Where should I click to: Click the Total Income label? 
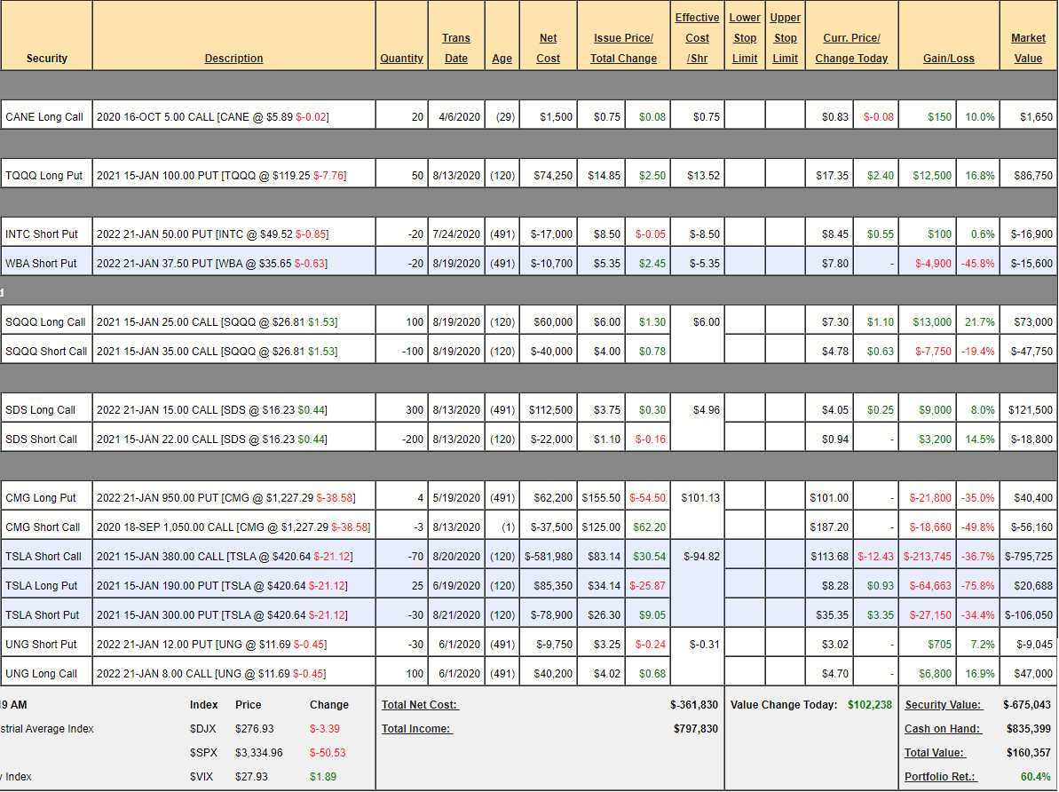click(x=416, y=729)
